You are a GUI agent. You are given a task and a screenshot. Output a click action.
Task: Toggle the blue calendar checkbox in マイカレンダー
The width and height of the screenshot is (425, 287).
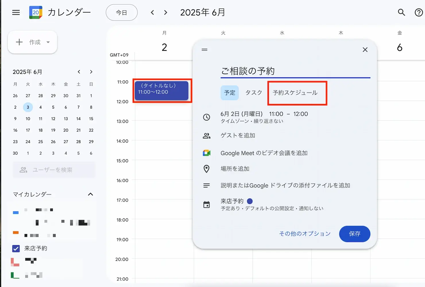coord(16,213)
